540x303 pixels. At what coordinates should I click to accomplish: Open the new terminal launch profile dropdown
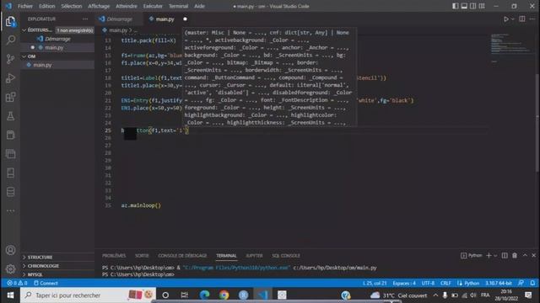pyautogui.click(x=495, y=256)
